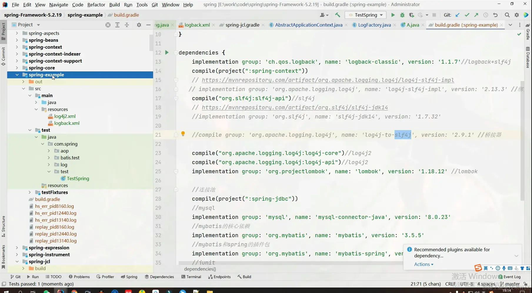Expand the aop package
The height and width of the screenshot is (293, 532).
coord(49,151)
